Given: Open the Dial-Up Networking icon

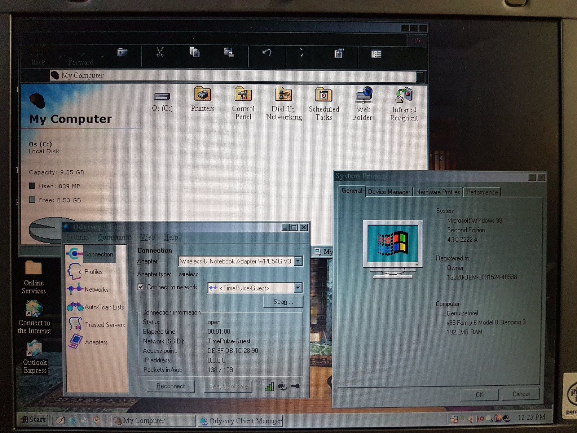Looking at the screenshot, I should click(284, 104).
